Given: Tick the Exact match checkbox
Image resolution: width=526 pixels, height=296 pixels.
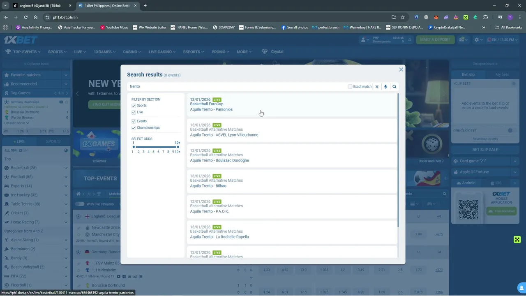Looking at the screenshot, I should point(350,87).
